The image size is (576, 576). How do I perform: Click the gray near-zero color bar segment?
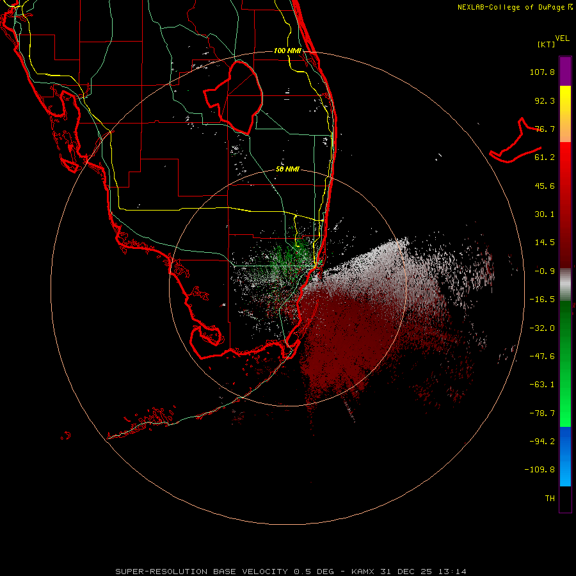(565, 285)
